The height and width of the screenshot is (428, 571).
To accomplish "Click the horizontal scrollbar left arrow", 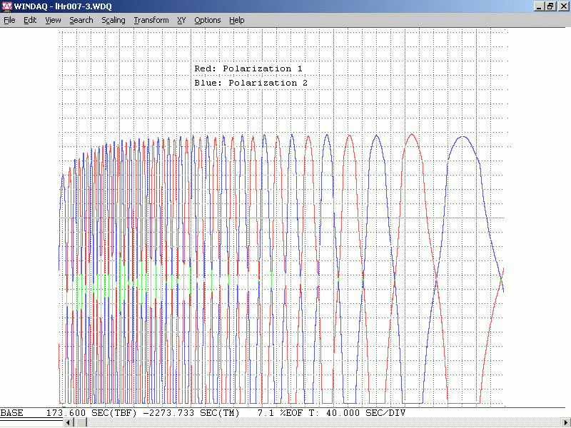I will tap(69, 423).
